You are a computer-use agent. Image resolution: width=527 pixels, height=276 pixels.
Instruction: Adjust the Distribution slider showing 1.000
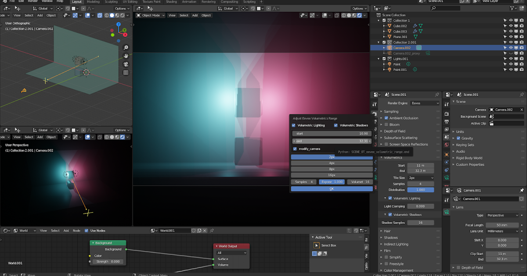[x=420, y=190]
